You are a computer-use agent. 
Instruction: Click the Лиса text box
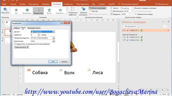point(98,73)
